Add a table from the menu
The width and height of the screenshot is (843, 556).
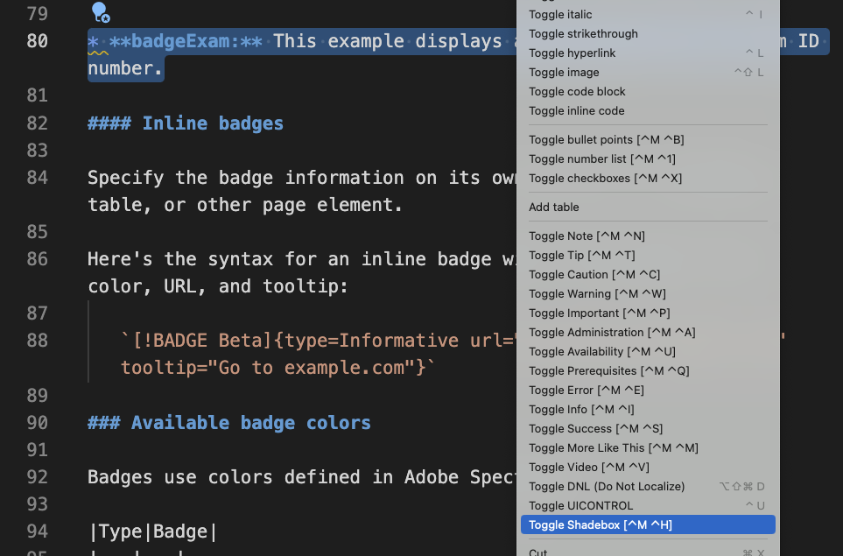[553, 207]
